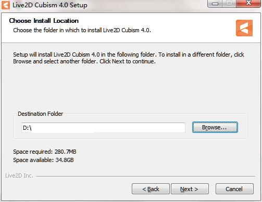Cancel the Live2D Cubism installation

click(234, 189)
